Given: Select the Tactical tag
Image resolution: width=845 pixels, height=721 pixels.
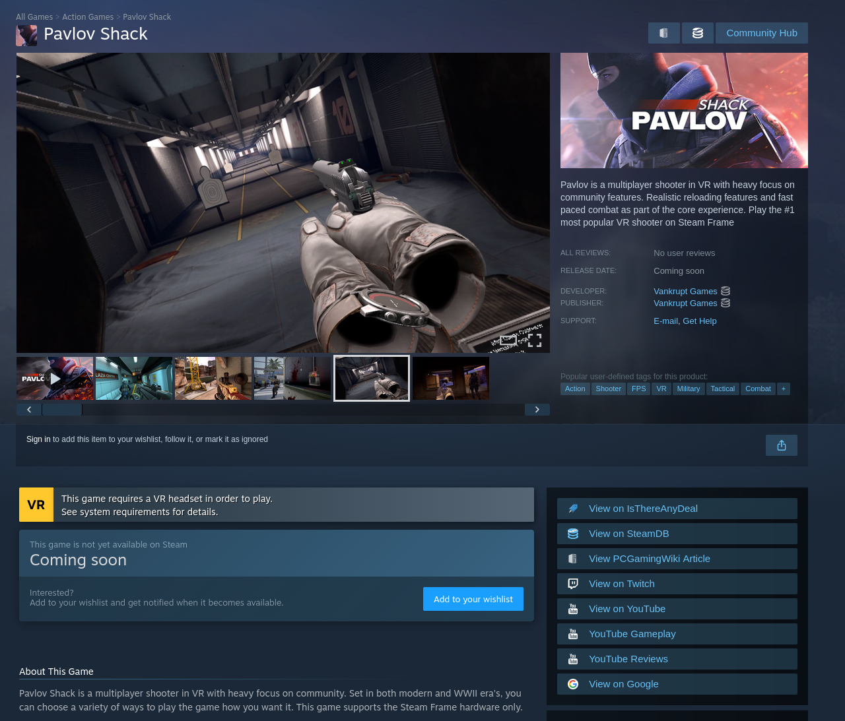Looking at the screenshot, I should point(723,389).
